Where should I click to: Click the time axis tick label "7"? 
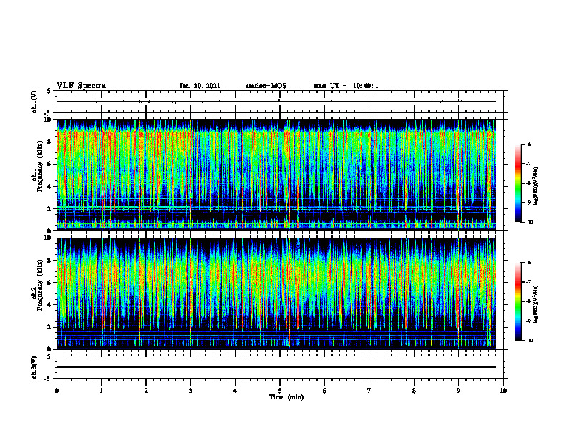[369, 391]
